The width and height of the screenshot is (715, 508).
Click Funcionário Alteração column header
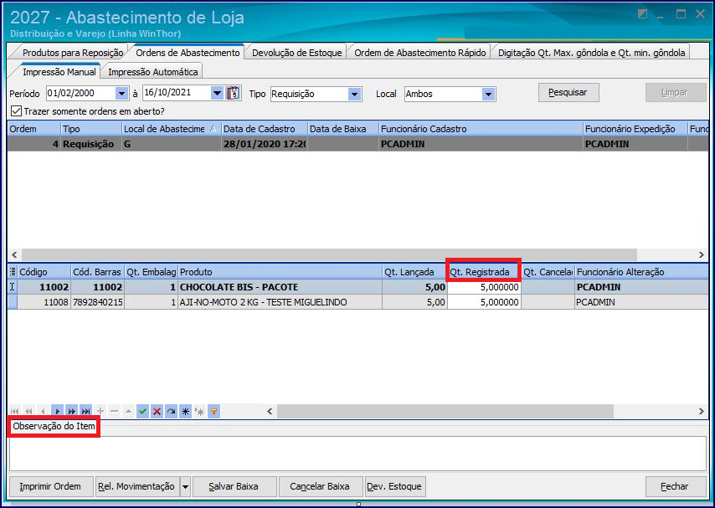pos(641,272)
